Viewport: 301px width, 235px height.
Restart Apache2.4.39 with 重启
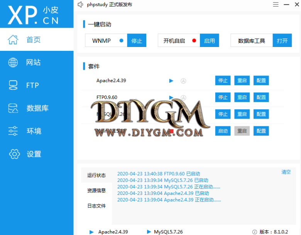tap(242, 81)
